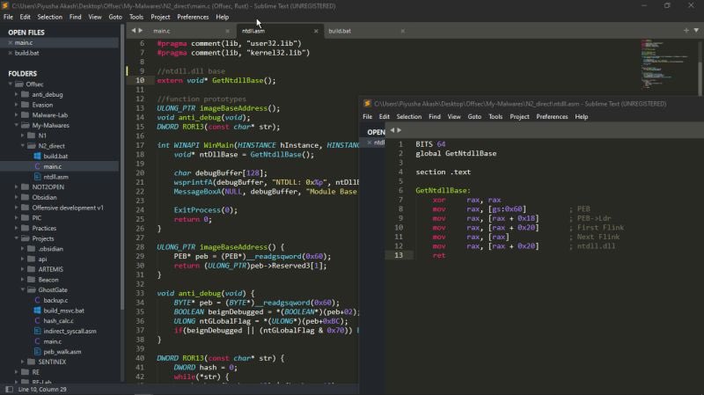The width and height of the screenshot is (704, 395).
Task: Click next tab arrow in ntdll.asm window
Action: 400,130
